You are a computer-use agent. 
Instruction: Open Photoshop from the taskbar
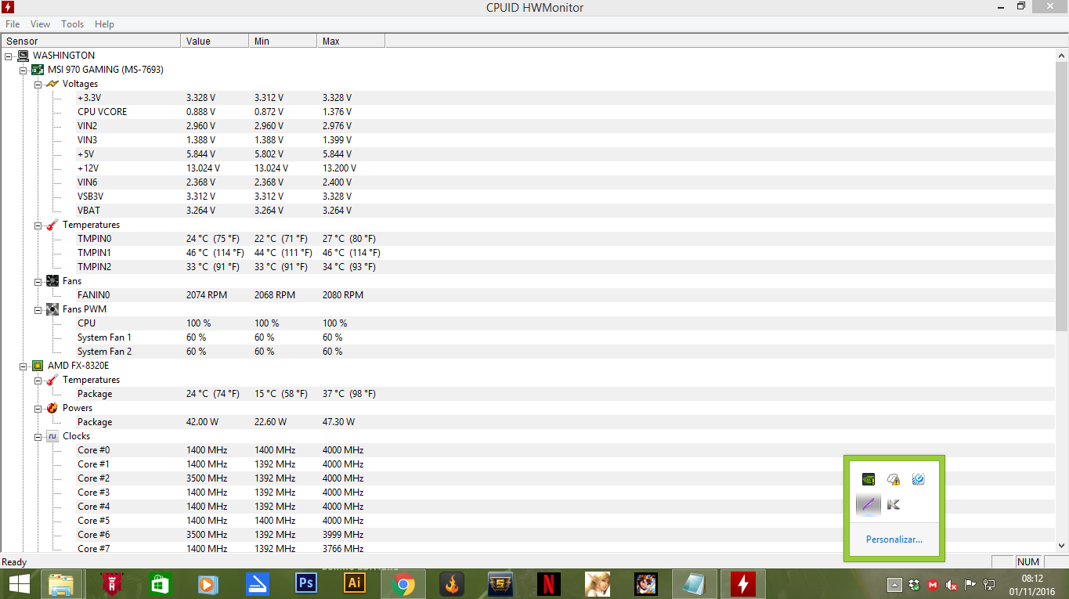(x=305, y=583)
